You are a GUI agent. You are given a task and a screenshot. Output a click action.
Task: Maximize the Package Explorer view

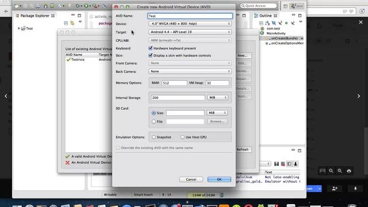[79, 16]
